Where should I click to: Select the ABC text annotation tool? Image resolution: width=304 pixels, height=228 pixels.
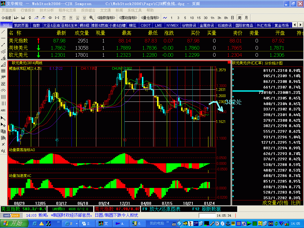(x=3, y=110)
